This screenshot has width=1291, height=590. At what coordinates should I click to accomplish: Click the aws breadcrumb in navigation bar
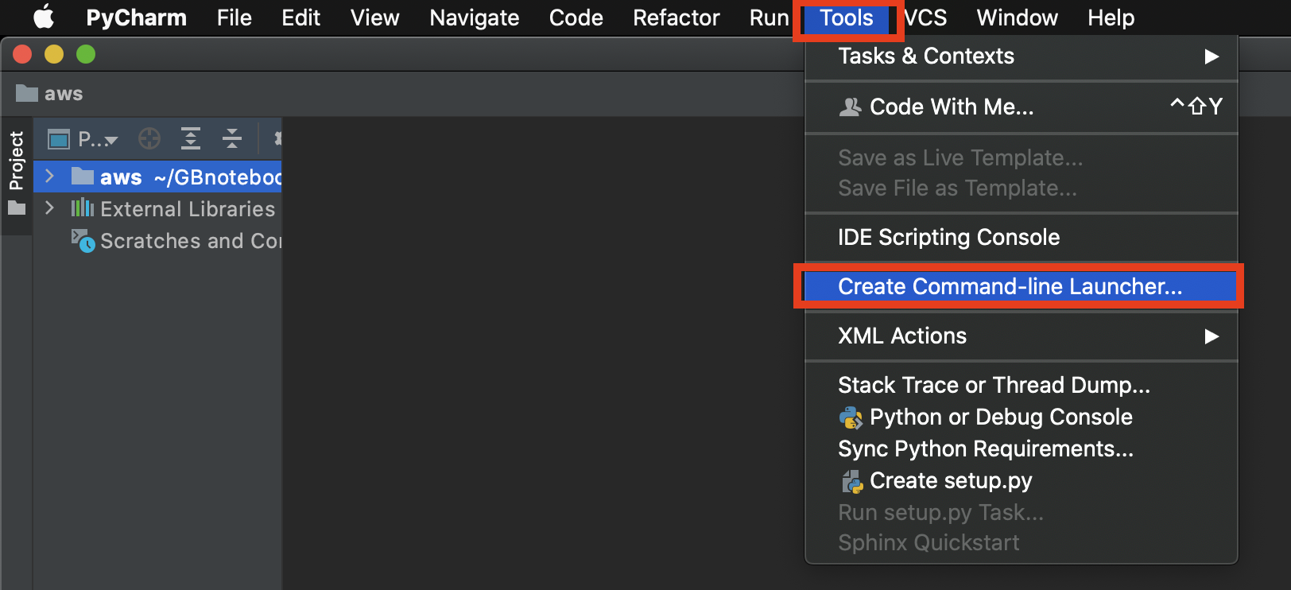[63, 94]
